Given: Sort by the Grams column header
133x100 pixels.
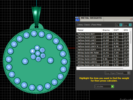Looking at the screenshot, I should (107, 30).
